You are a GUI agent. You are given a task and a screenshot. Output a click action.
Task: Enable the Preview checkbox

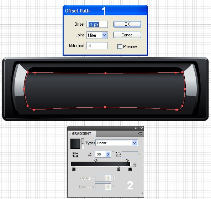coord(120,47)
